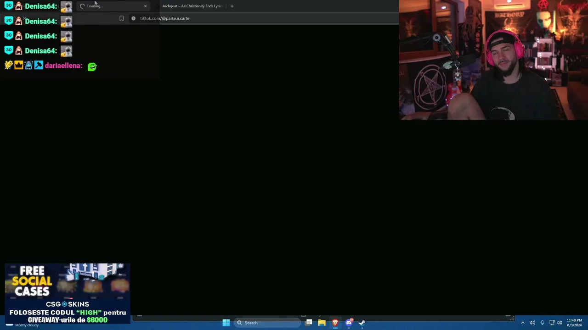
Task: Click the taskbar Search box
Action: click(x=268, y=323)
